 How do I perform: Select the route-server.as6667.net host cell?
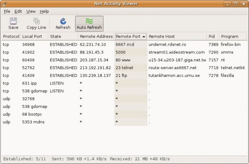pyautogui.click(x=172, y=68)
